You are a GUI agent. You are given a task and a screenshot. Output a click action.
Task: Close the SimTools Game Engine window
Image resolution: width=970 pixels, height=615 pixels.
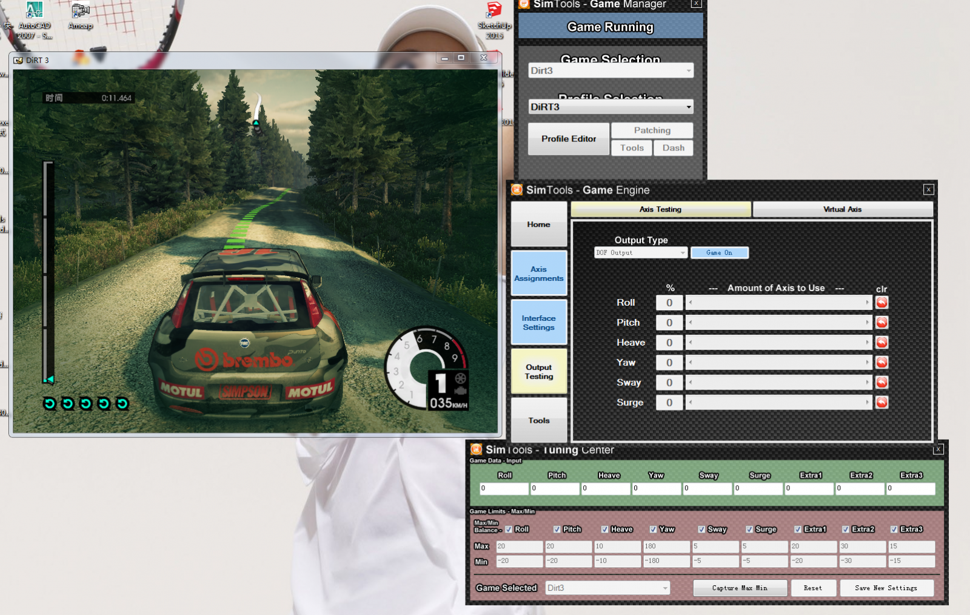tap(928, 190)
